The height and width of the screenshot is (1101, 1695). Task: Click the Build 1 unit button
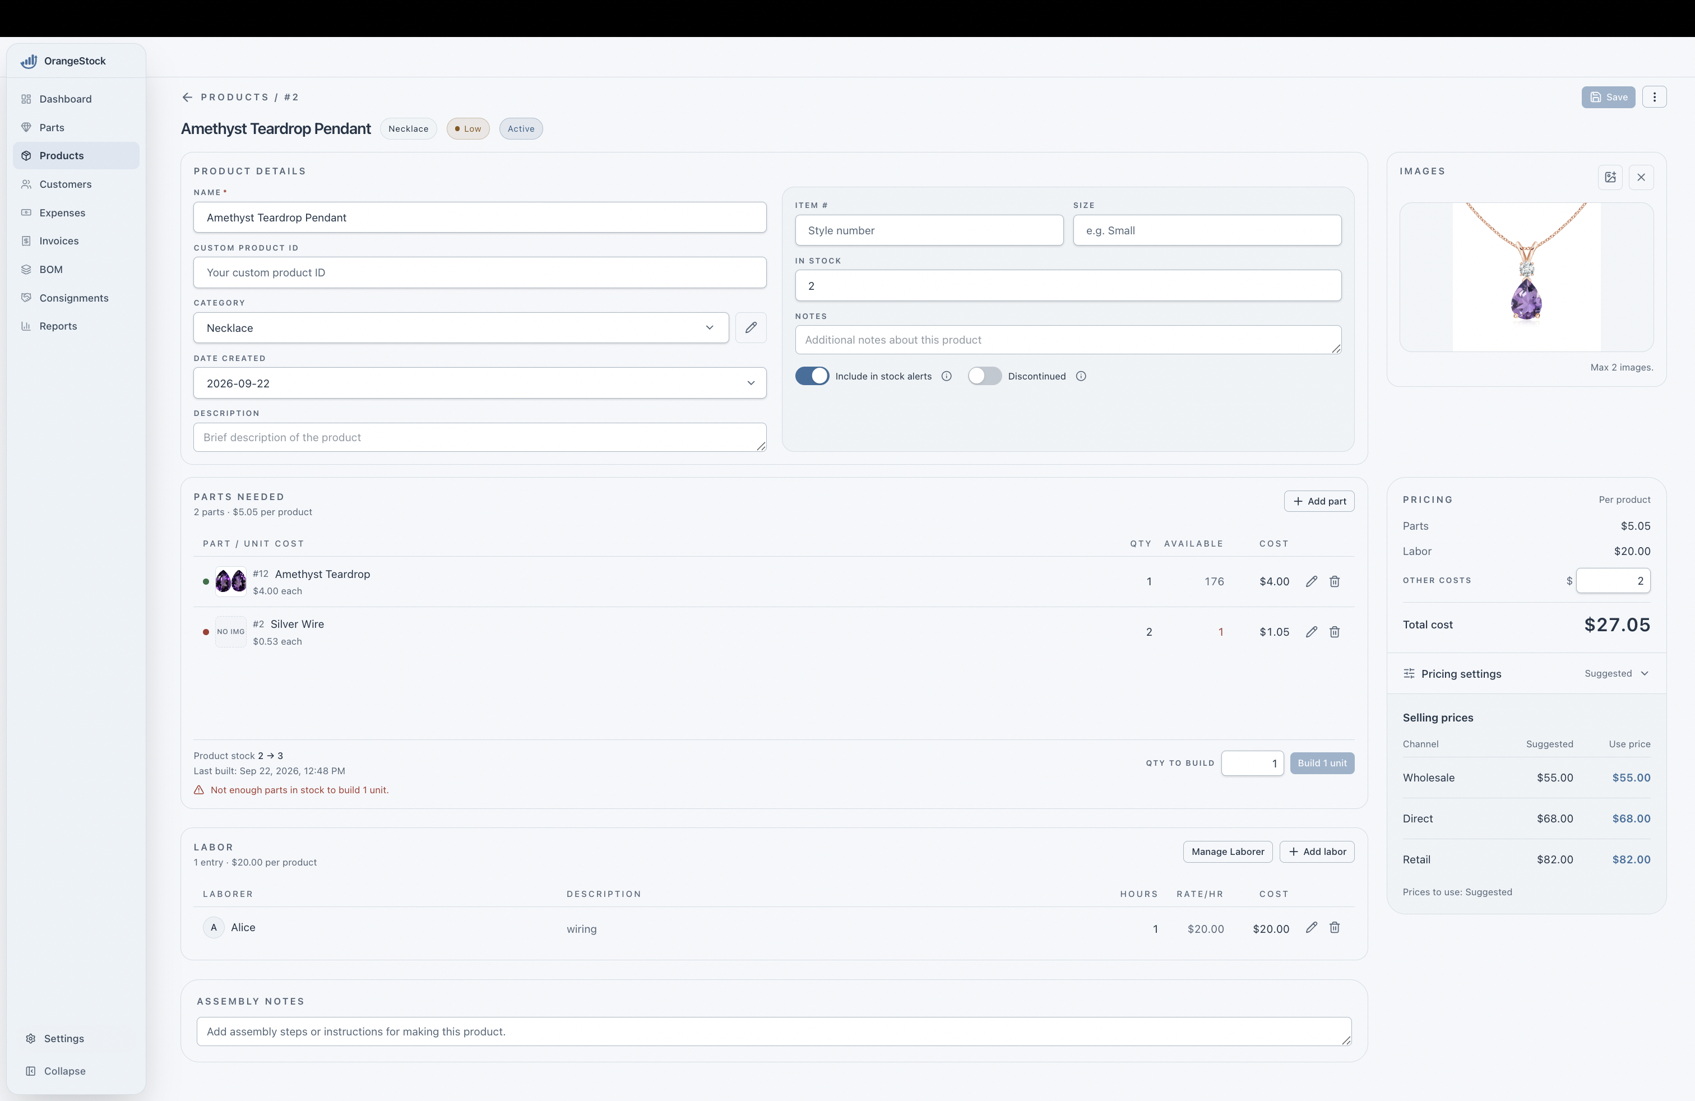(x=1322, y=763)
